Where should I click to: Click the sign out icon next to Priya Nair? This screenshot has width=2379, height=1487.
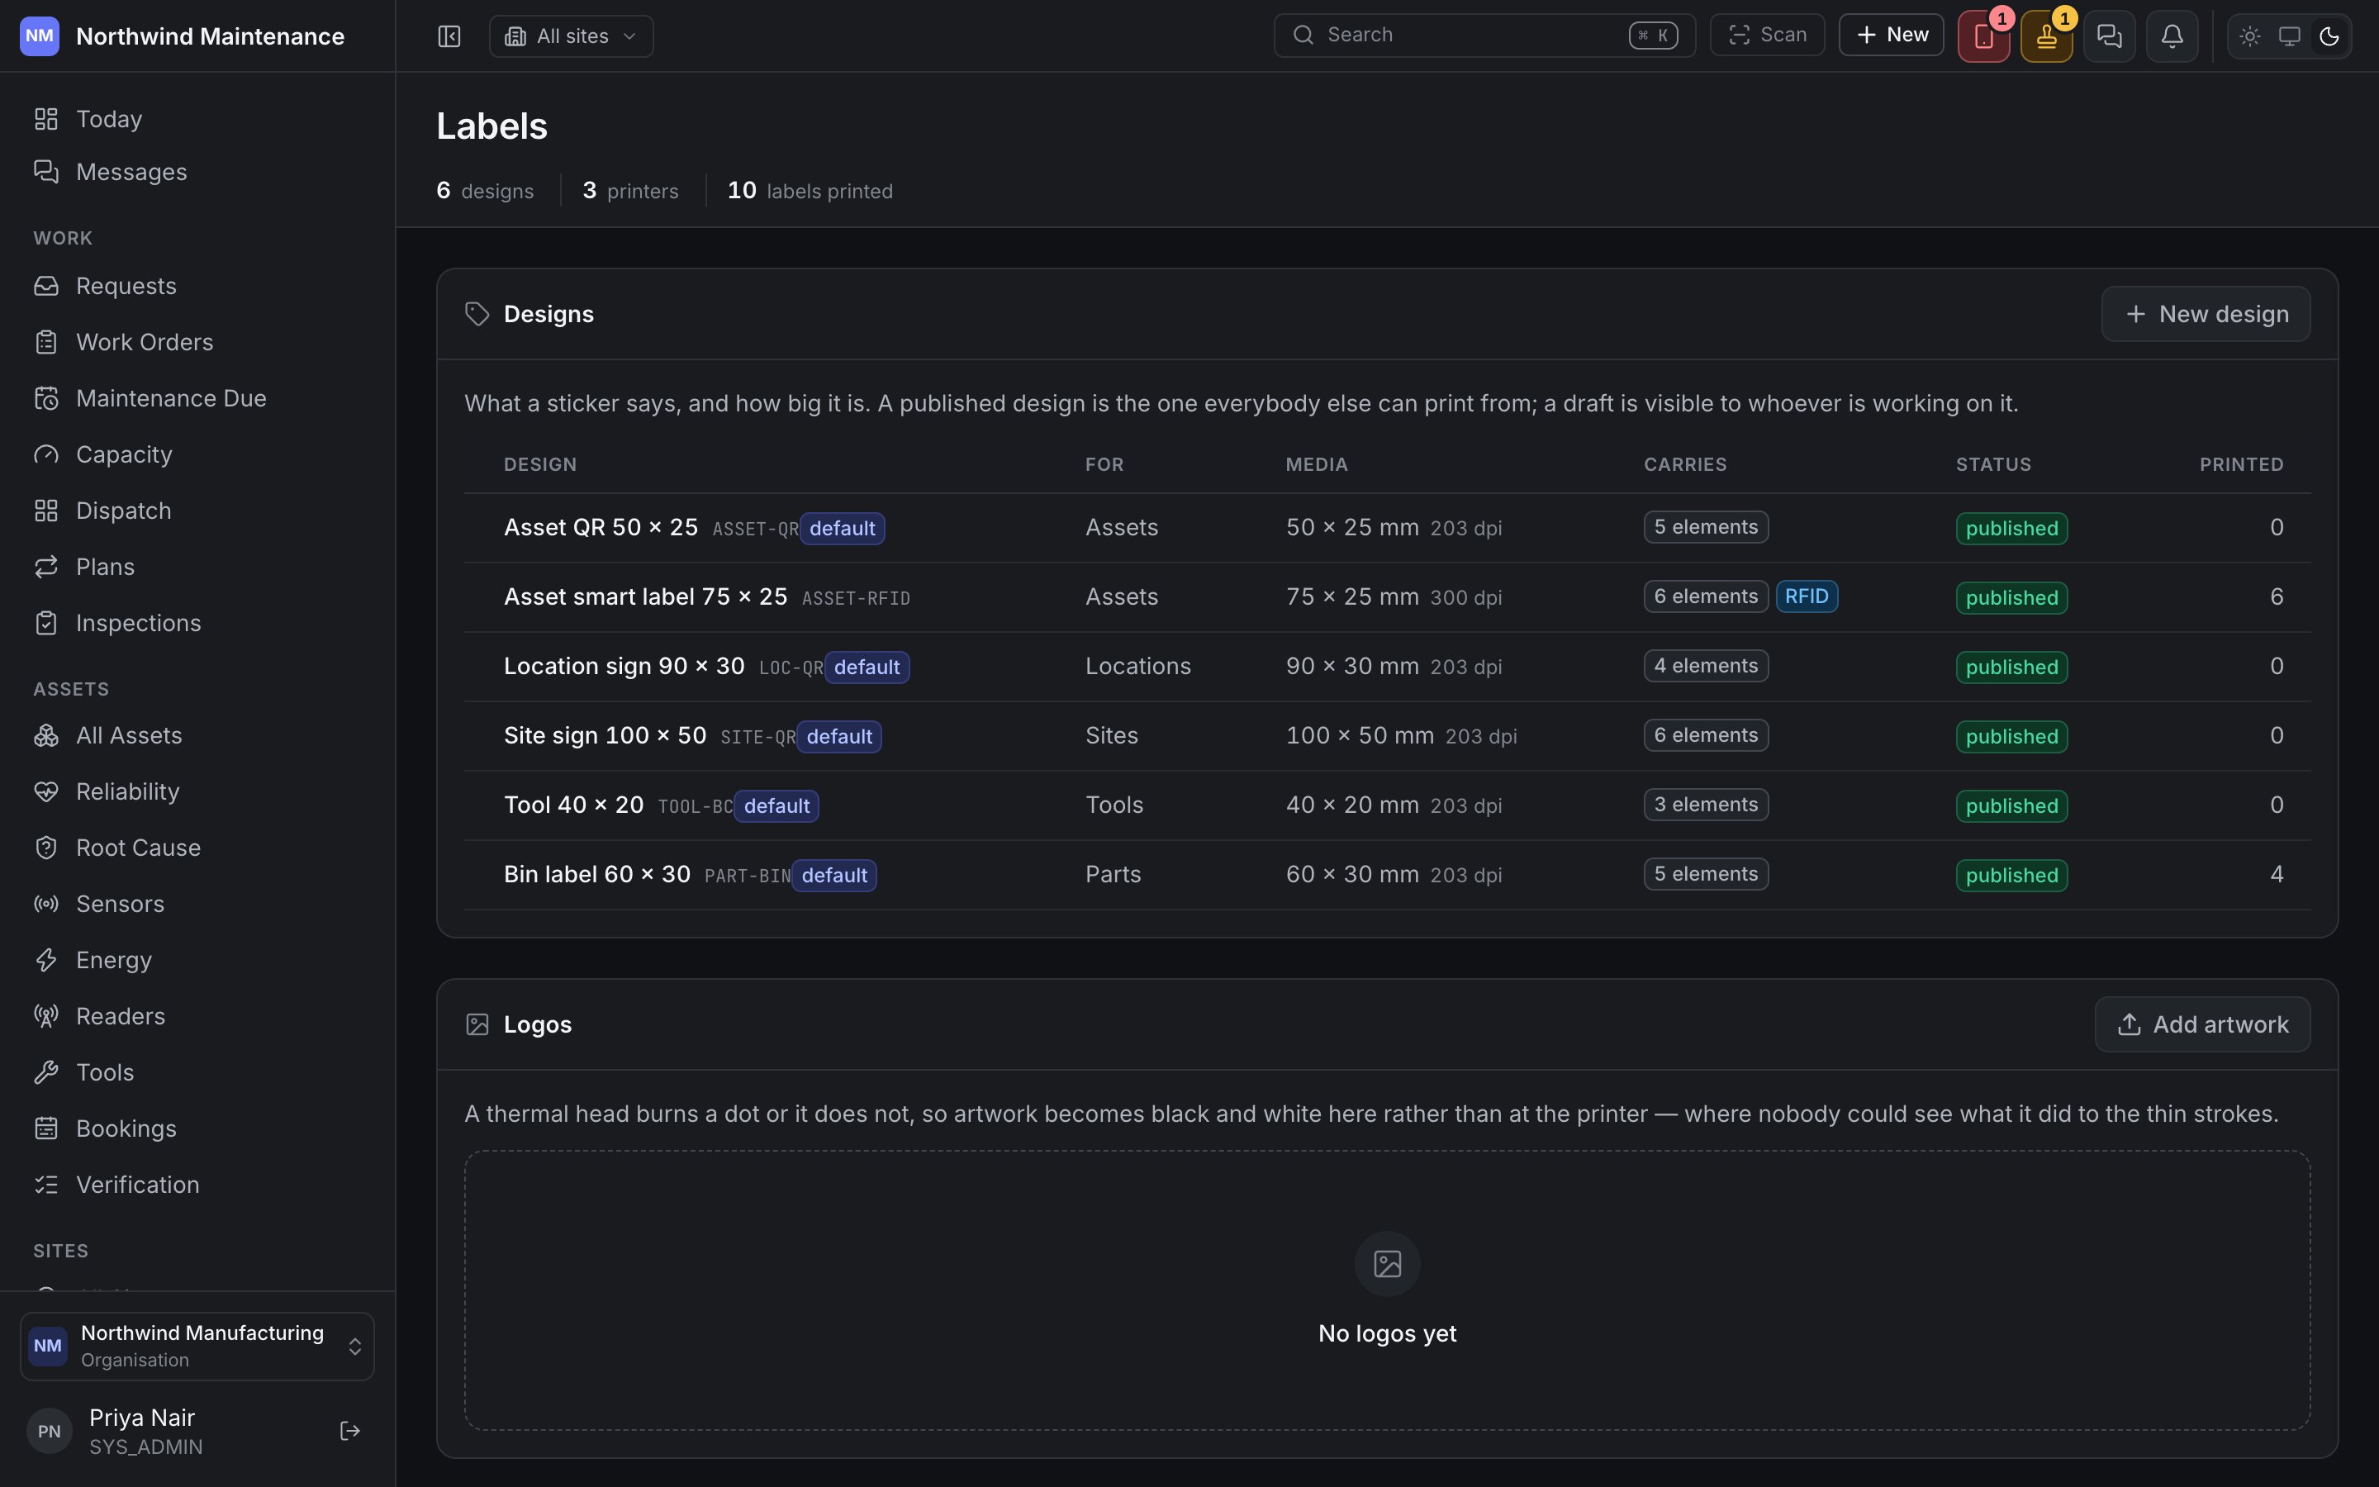[350, 1431]
